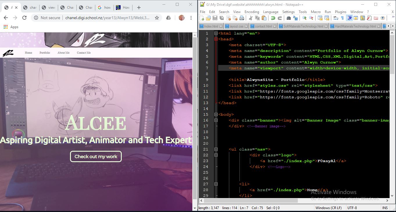Switch to the contact.html tab
This screenshot has width=396, height=212.
(263, 26)
